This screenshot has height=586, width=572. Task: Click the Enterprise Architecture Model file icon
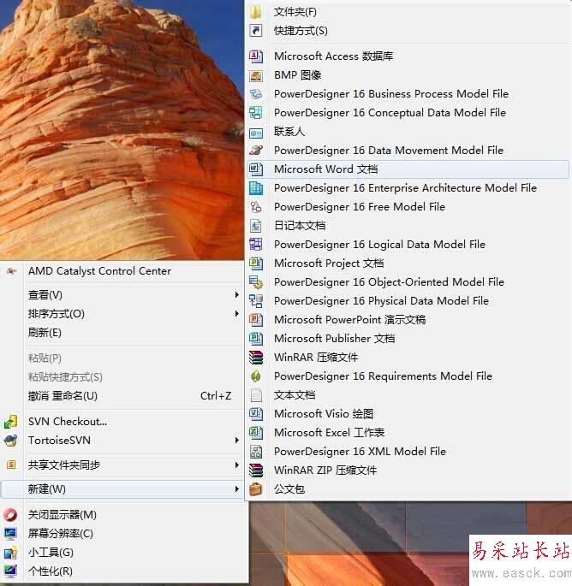[256, 188]
